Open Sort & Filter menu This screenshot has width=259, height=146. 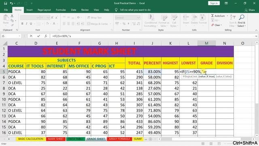[x=233, y=21]
